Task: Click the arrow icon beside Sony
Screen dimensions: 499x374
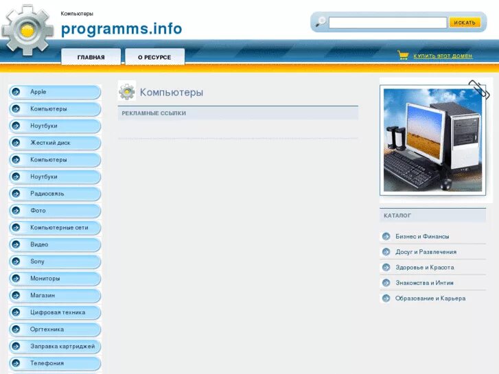Action: tap(16, 261)
